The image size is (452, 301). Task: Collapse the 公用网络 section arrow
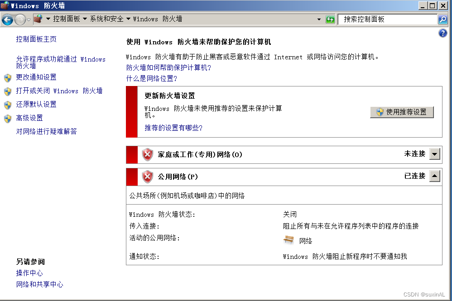coord(435,176)
